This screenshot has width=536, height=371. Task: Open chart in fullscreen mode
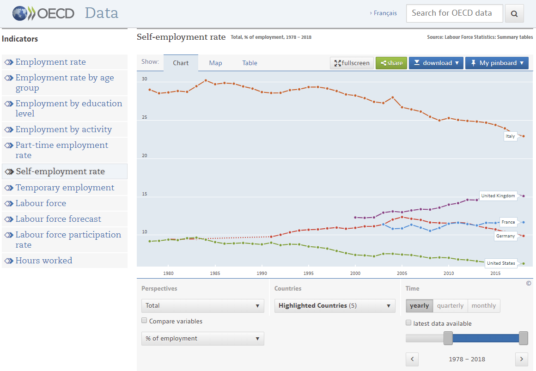[x=352, y=63]
